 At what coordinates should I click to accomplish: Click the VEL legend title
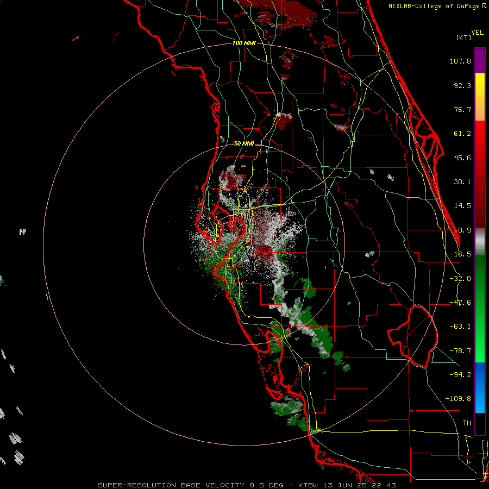477,33
